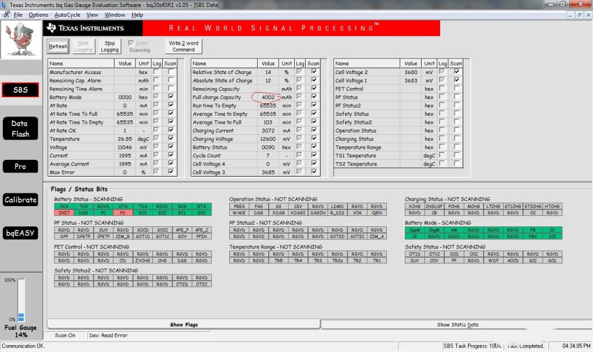Toggle Scan checkbox for Battery Mode
593x352 pixels.
171,97
